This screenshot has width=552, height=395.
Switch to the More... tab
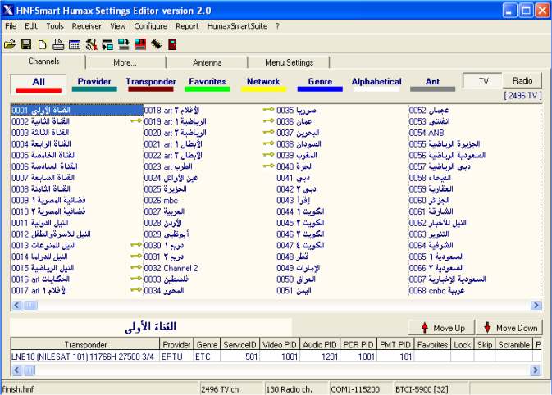tap(125, 62)
